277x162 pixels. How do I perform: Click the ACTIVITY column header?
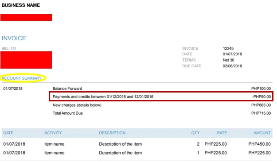[53, 133]
